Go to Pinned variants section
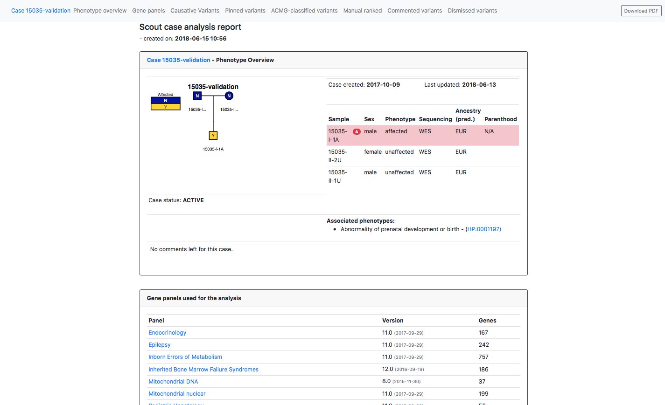This screenshot has height=405, width=665. 245,11
